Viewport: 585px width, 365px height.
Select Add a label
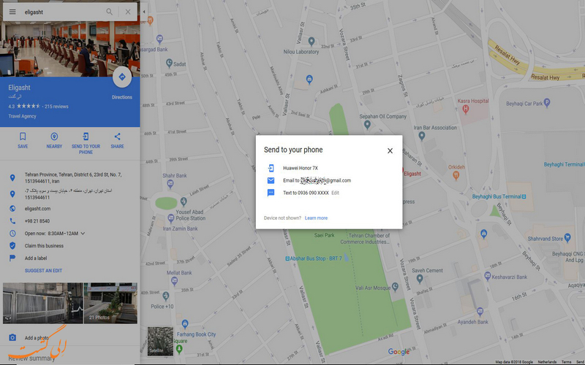[36, 258]
